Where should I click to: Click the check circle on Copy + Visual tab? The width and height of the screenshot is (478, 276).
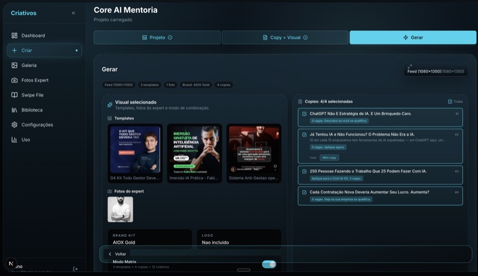click(305, 38)
